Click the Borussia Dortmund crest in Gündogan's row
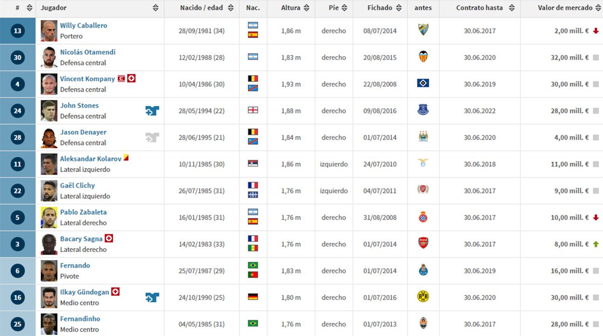Viewport: 603px width, 336px height. coord(423,297)
